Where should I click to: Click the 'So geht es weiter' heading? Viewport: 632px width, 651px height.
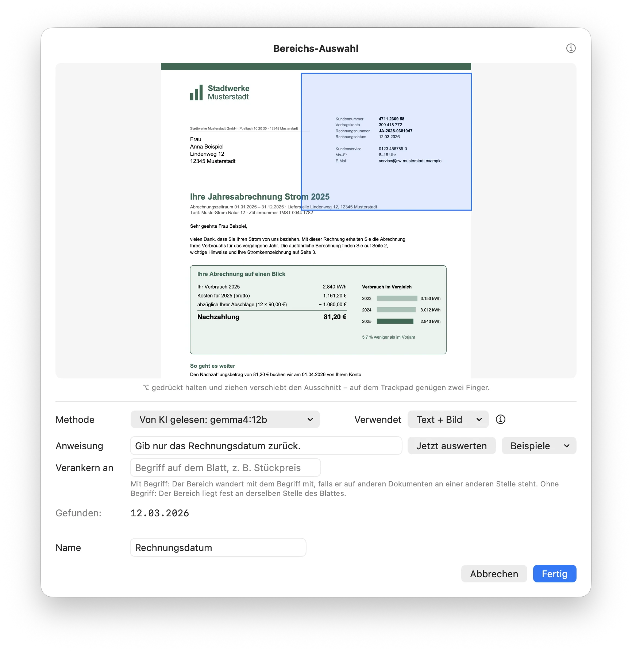pos(212,366)
